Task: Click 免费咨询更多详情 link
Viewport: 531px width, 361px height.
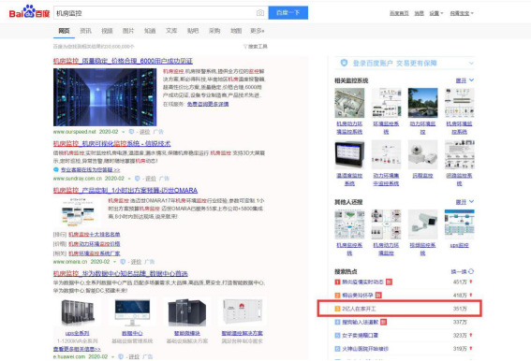Action: pos(208,104)
